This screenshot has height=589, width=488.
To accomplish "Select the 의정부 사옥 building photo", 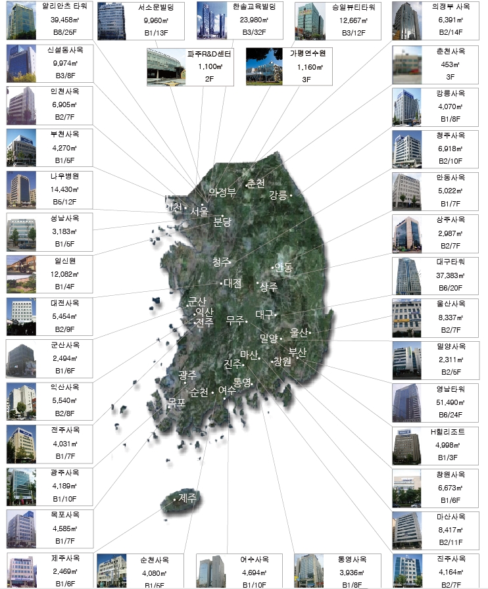I will 407,21.
